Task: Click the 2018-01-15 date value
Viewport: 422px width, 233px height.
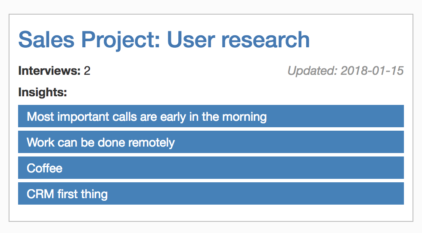Action: tap(372, 71)
